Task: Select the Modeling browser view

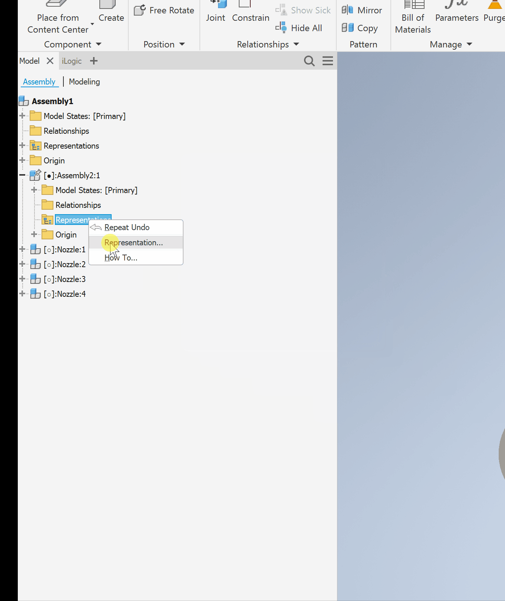Action: 84,82
